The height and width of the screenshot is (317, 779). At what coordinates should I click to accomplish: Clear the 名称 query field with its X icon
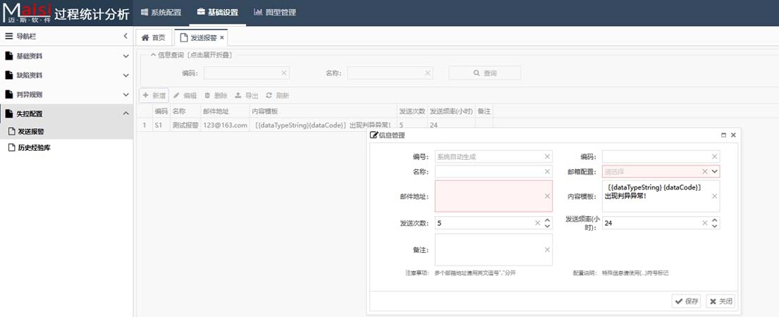tap(427, 73)
